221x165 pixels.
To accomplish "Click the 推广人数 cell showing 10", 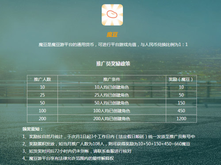I will [42, 87].
